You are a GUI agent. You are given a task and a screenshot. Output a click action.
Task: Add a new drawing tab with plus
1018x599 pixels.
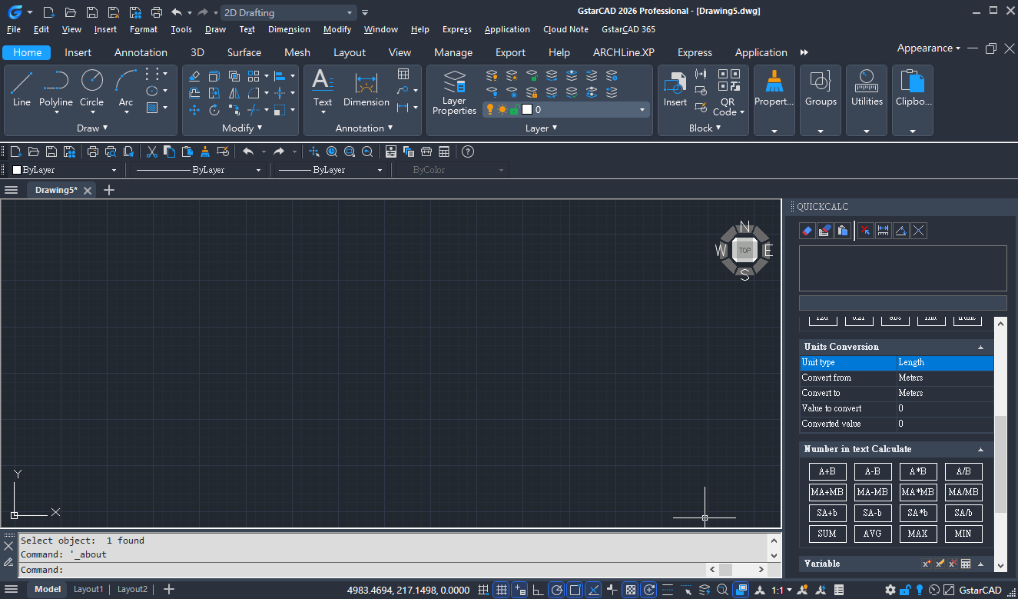tap(109, 190)
